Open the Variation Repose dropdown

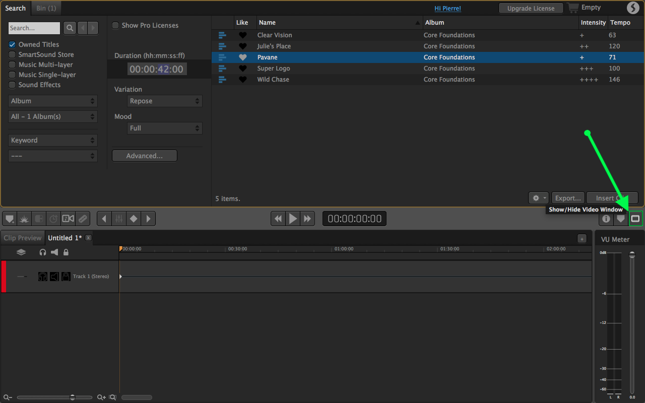tap(165, 101)
